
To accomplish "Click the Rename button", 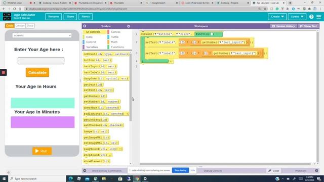I will (54, 17).
